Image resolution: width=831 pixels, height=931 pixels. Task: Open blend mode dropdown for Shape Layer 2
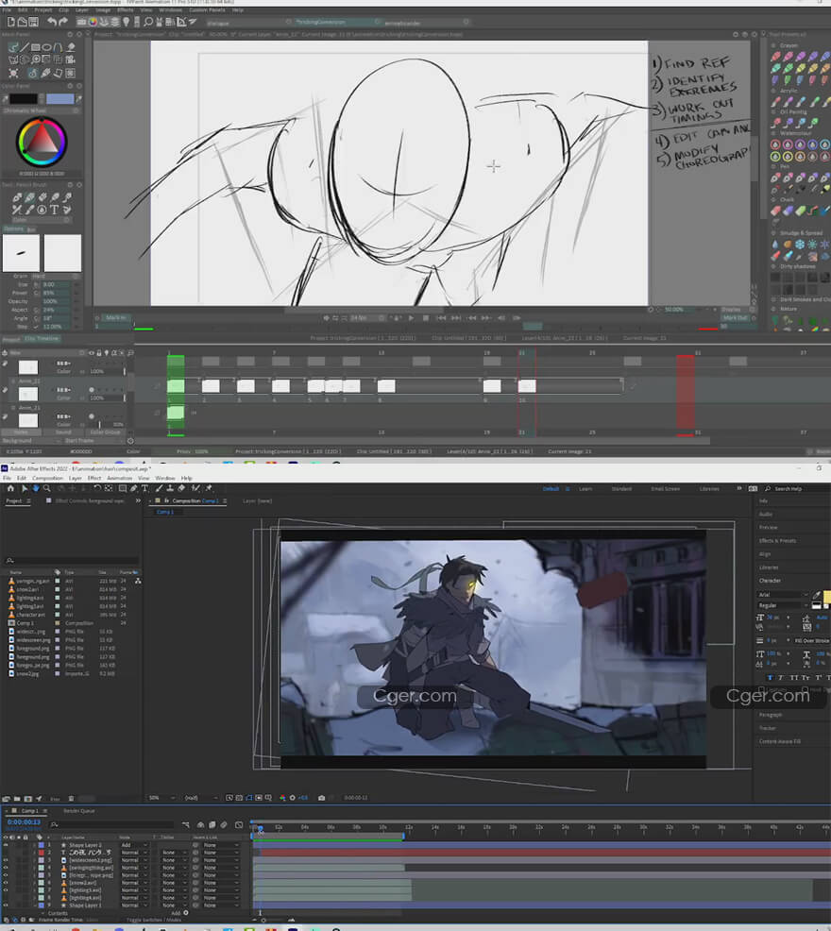coord(134,845)
